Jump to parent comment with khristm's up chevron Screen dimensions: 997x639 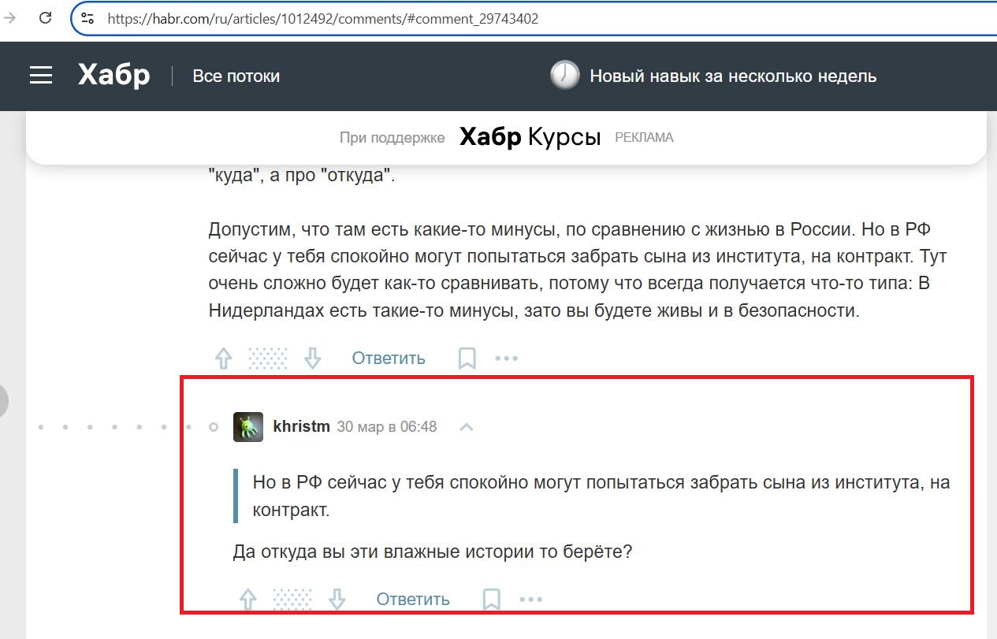click(467, 427)
